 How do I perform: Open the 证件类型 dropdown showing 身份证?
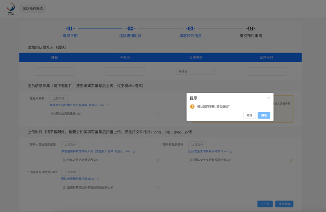pyautogui.click(x=195, y=72)
